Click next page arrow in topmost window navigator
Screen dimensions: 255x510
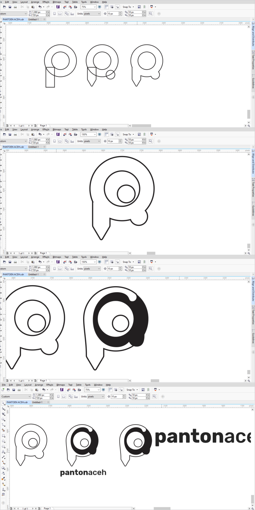[28, 126]
